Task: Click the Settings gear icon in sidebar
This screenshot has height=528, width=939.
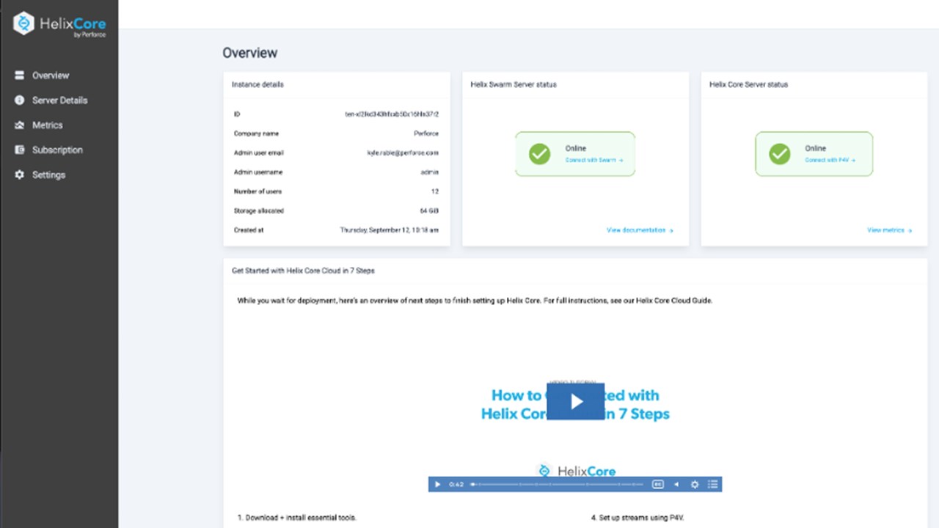Action: pos(20,175)
